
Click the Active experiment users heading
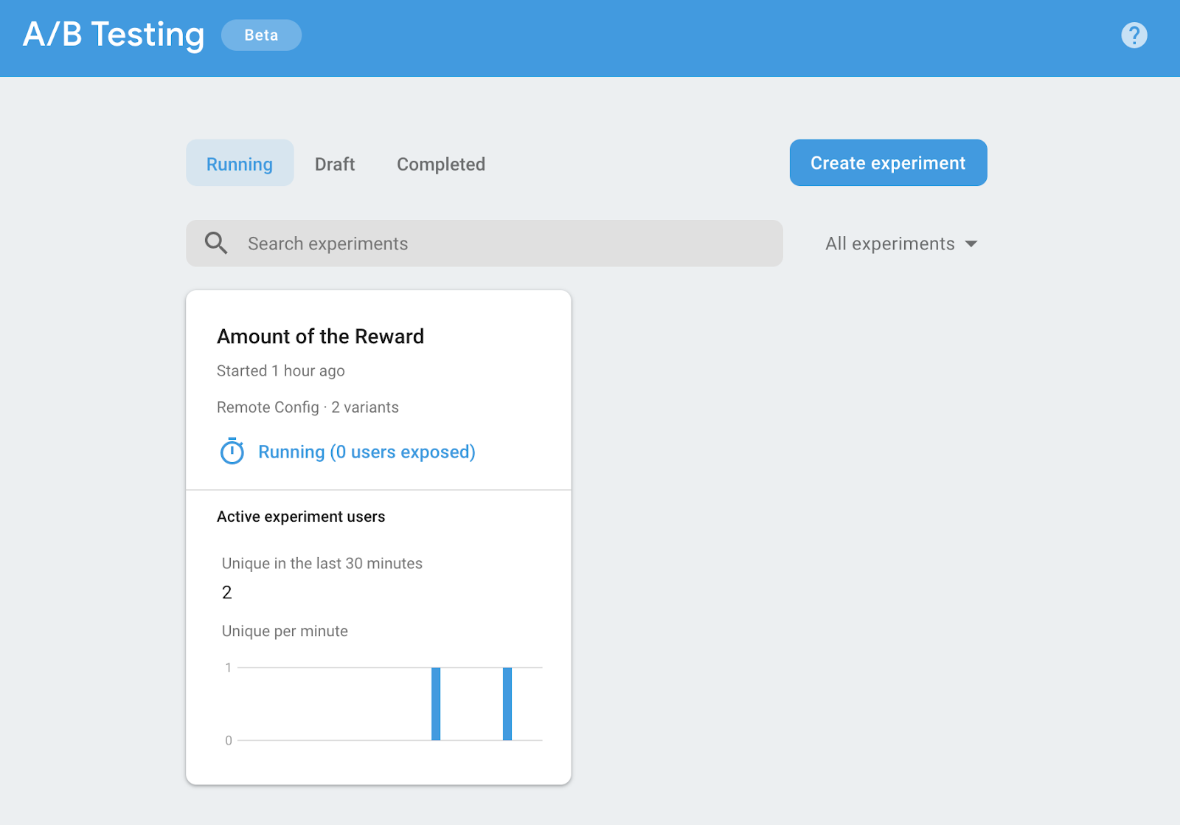click(x=301, y=517)
